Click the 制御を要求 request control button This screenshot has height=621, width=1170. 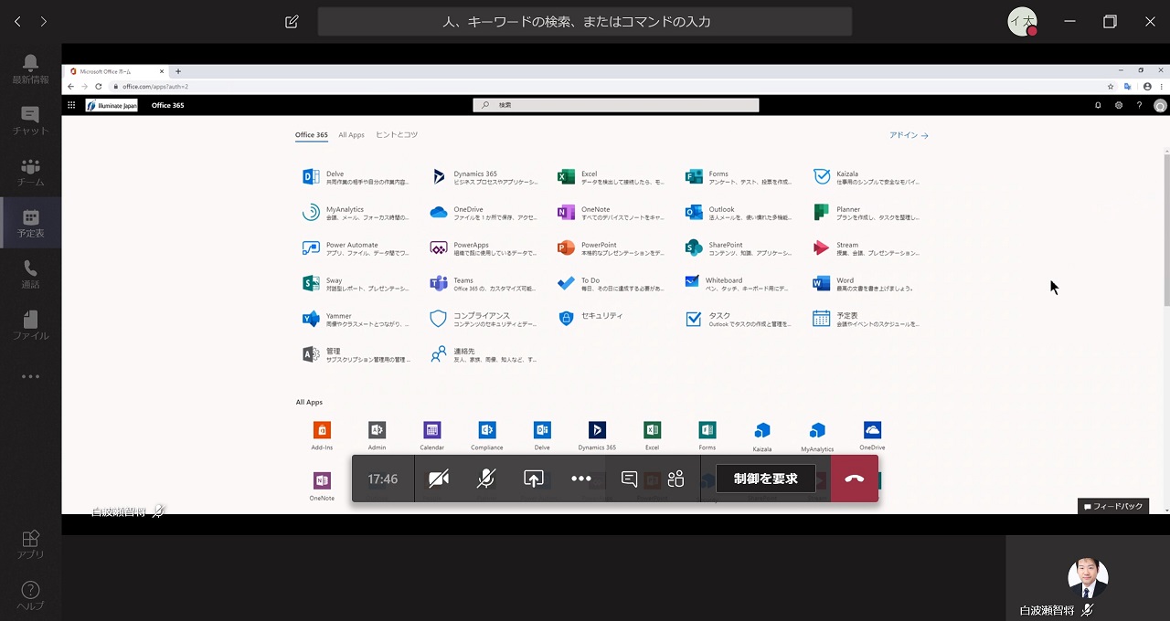(x=766, y=479)
